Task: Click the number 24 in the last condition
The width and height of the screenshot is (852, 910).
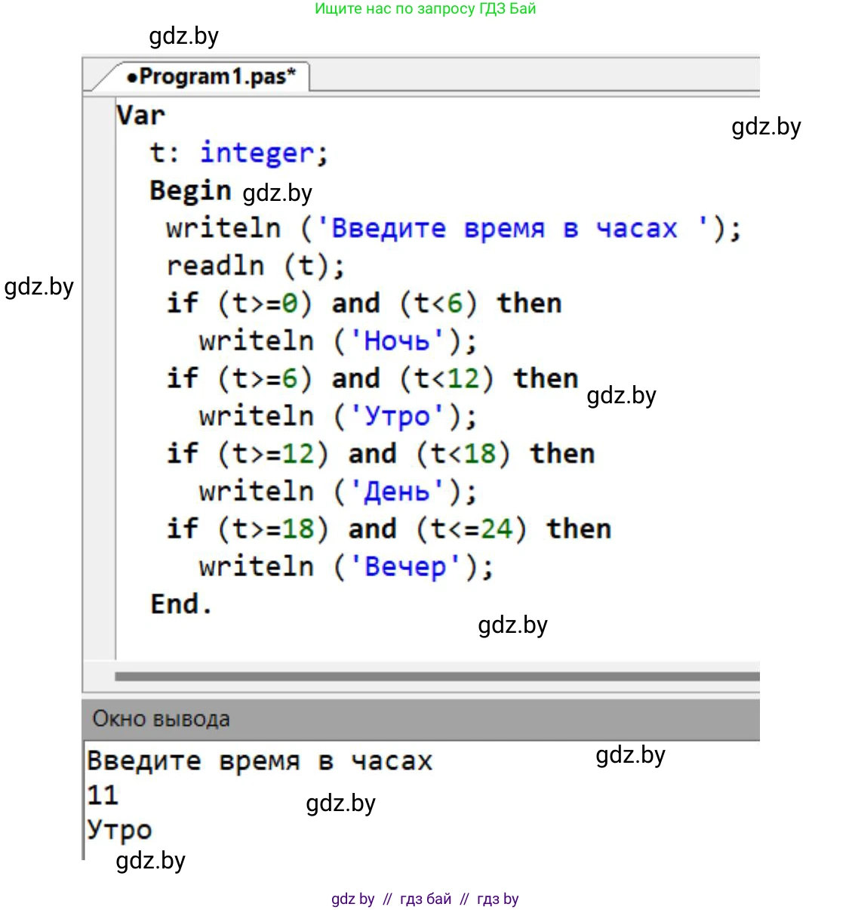Action: 496,529
